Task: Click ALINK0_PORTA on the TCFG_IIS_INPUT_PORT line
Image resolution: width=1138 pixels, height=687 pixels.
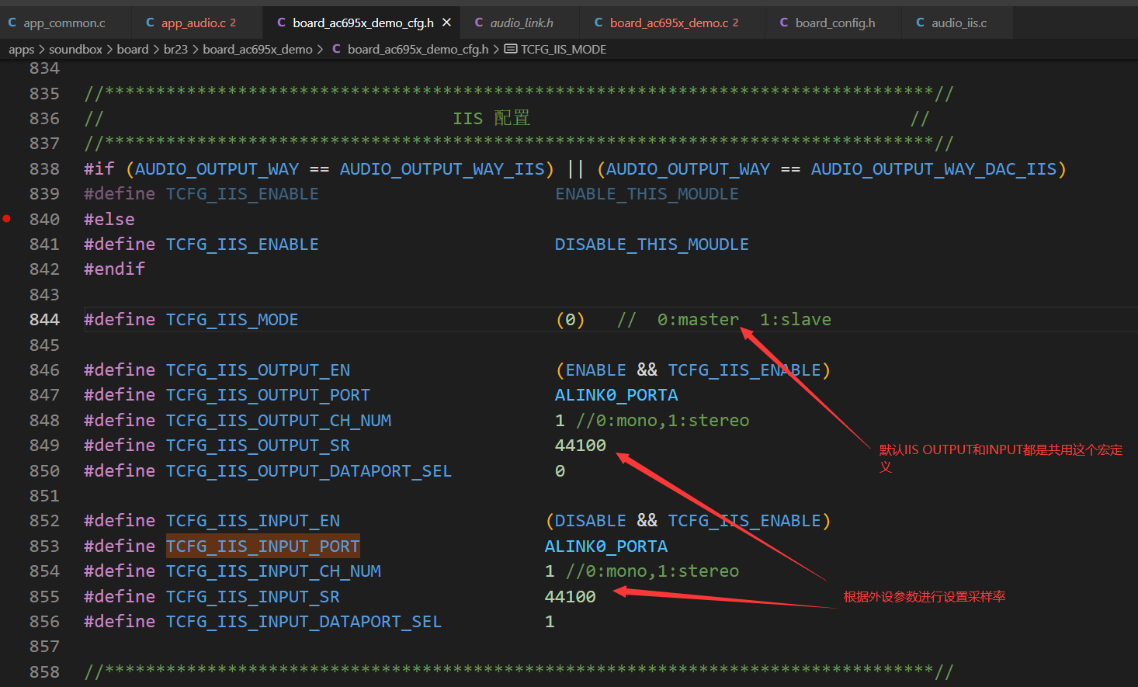Action: coord(606,546)
